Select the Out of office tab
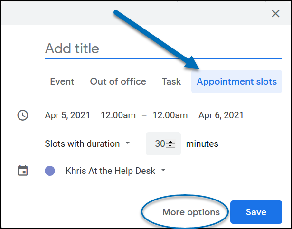 tap(118, 82)
